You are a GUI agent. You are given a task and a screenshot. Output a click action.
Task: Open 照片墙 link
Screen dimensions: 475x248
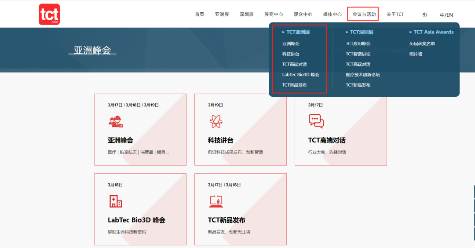(x=416, y=54)
